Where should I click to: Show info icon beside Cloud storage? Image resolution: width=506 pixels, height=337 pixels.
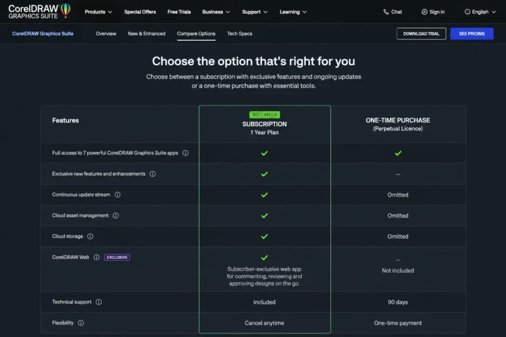click(x=90, y=236)
